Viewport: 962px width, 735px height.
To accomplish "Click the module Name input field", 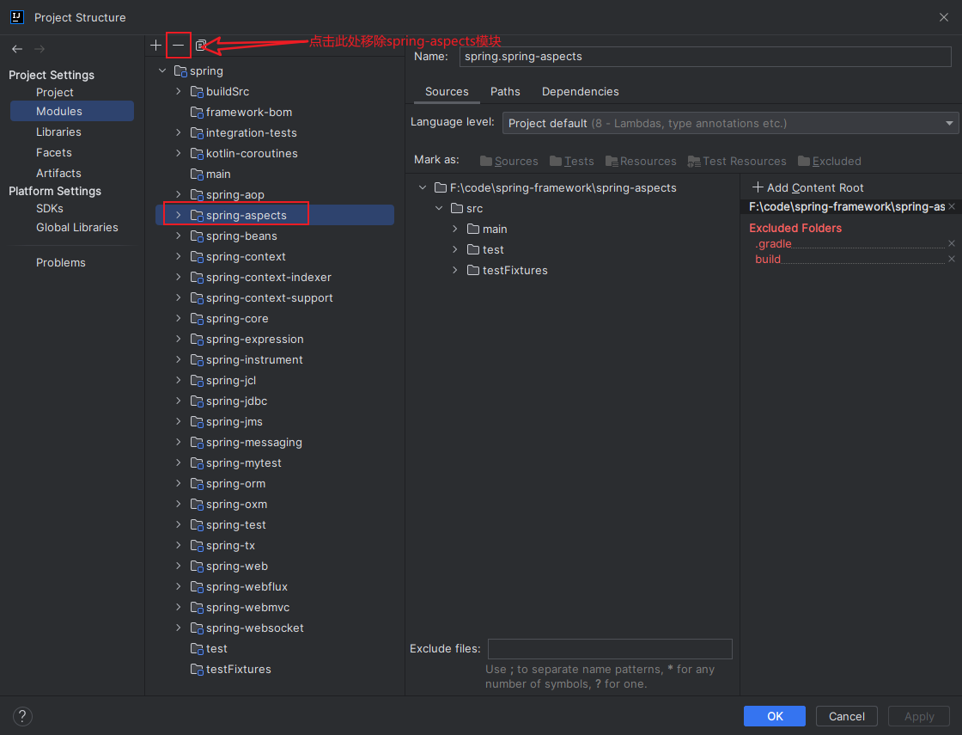I will coord(705,57).
